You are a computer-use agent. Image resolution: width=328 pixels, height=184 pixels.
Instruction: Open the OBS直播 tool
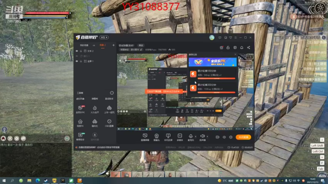pyautogui.click(x=109, y=123)
